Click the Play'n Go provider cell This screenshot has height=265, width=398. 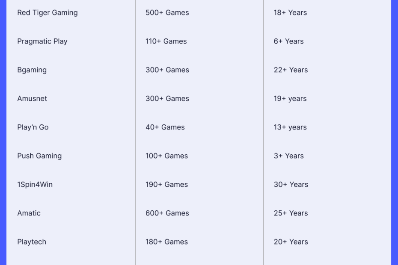coord(33,127)
